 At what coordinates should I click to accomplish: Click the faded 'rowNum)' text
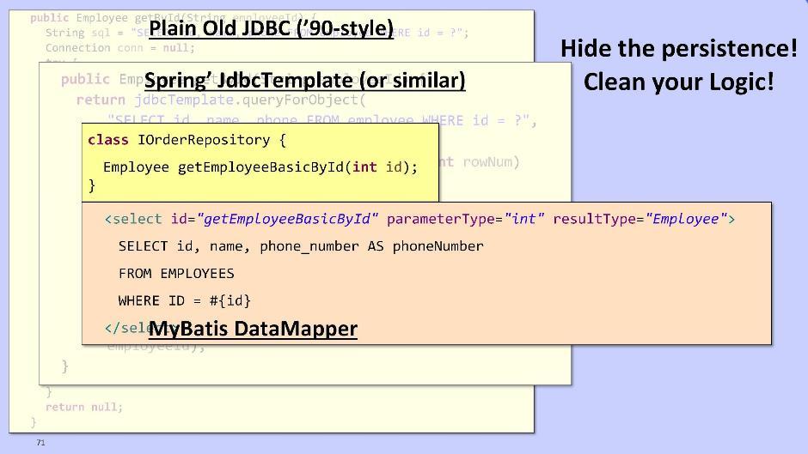[x=491, y=162]
